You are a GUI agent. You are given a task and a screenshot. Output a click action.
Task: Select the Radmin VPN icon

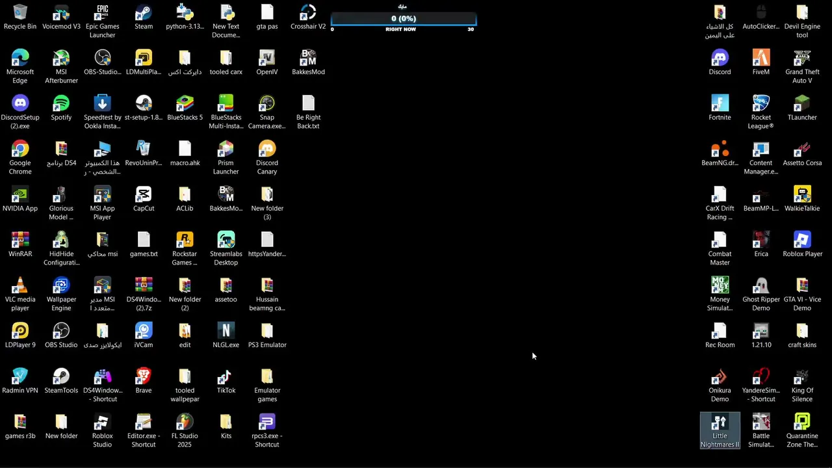click(20, 382)
